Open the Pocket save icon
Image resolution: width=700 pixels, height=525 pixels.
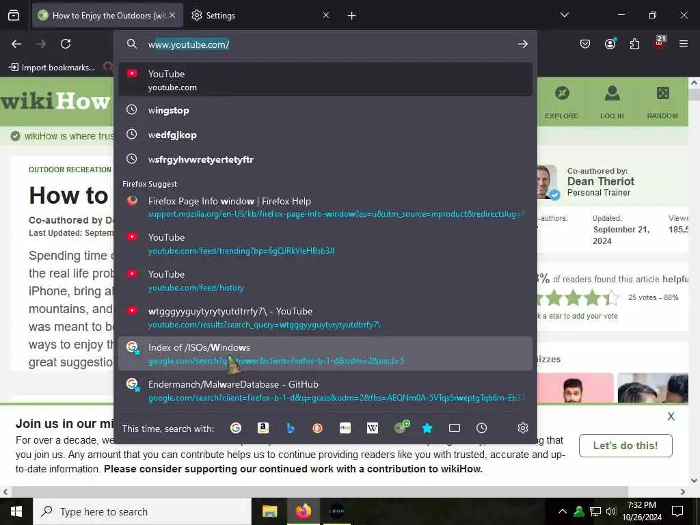[x=585, y=44]
